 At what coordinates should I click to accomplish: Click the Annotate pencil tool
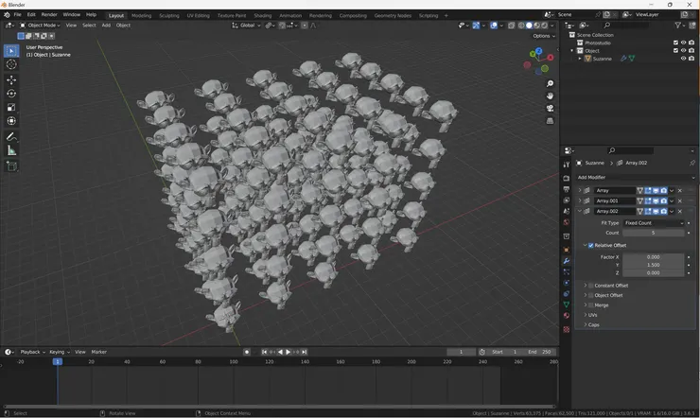[x=11, y=136]
